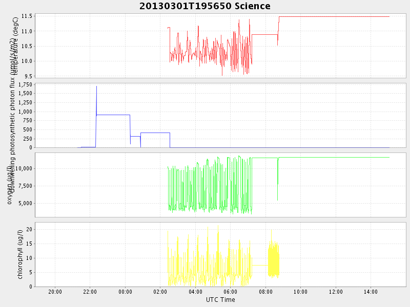Click the 15 chlorophyll tick value

[x=29, y=244]
